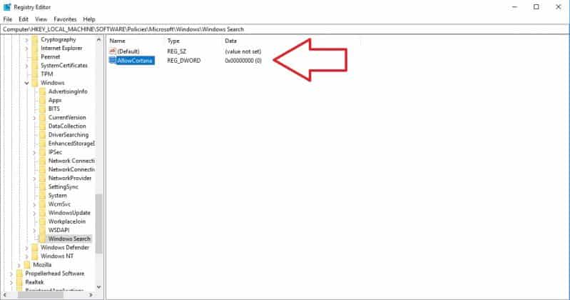Click the Data column header

point(231,41)
